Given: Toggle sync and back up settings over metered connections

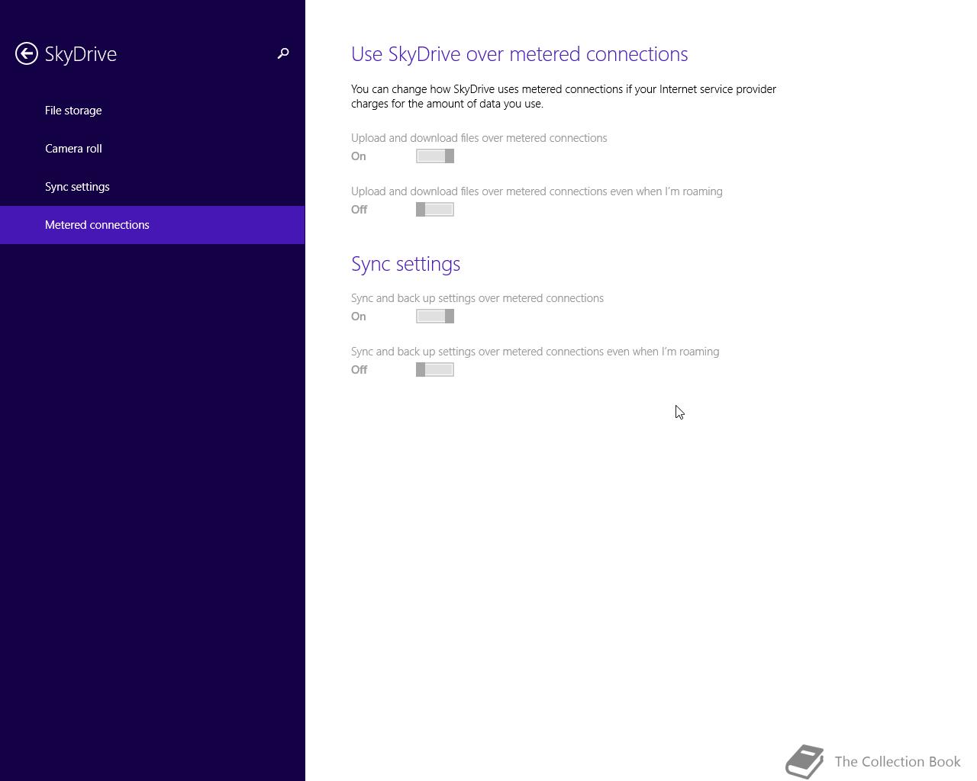Looking at the screenshot, I should [435, 317].
